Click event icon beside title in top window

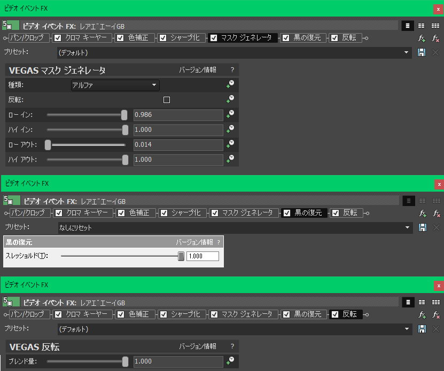click(11, 26)
